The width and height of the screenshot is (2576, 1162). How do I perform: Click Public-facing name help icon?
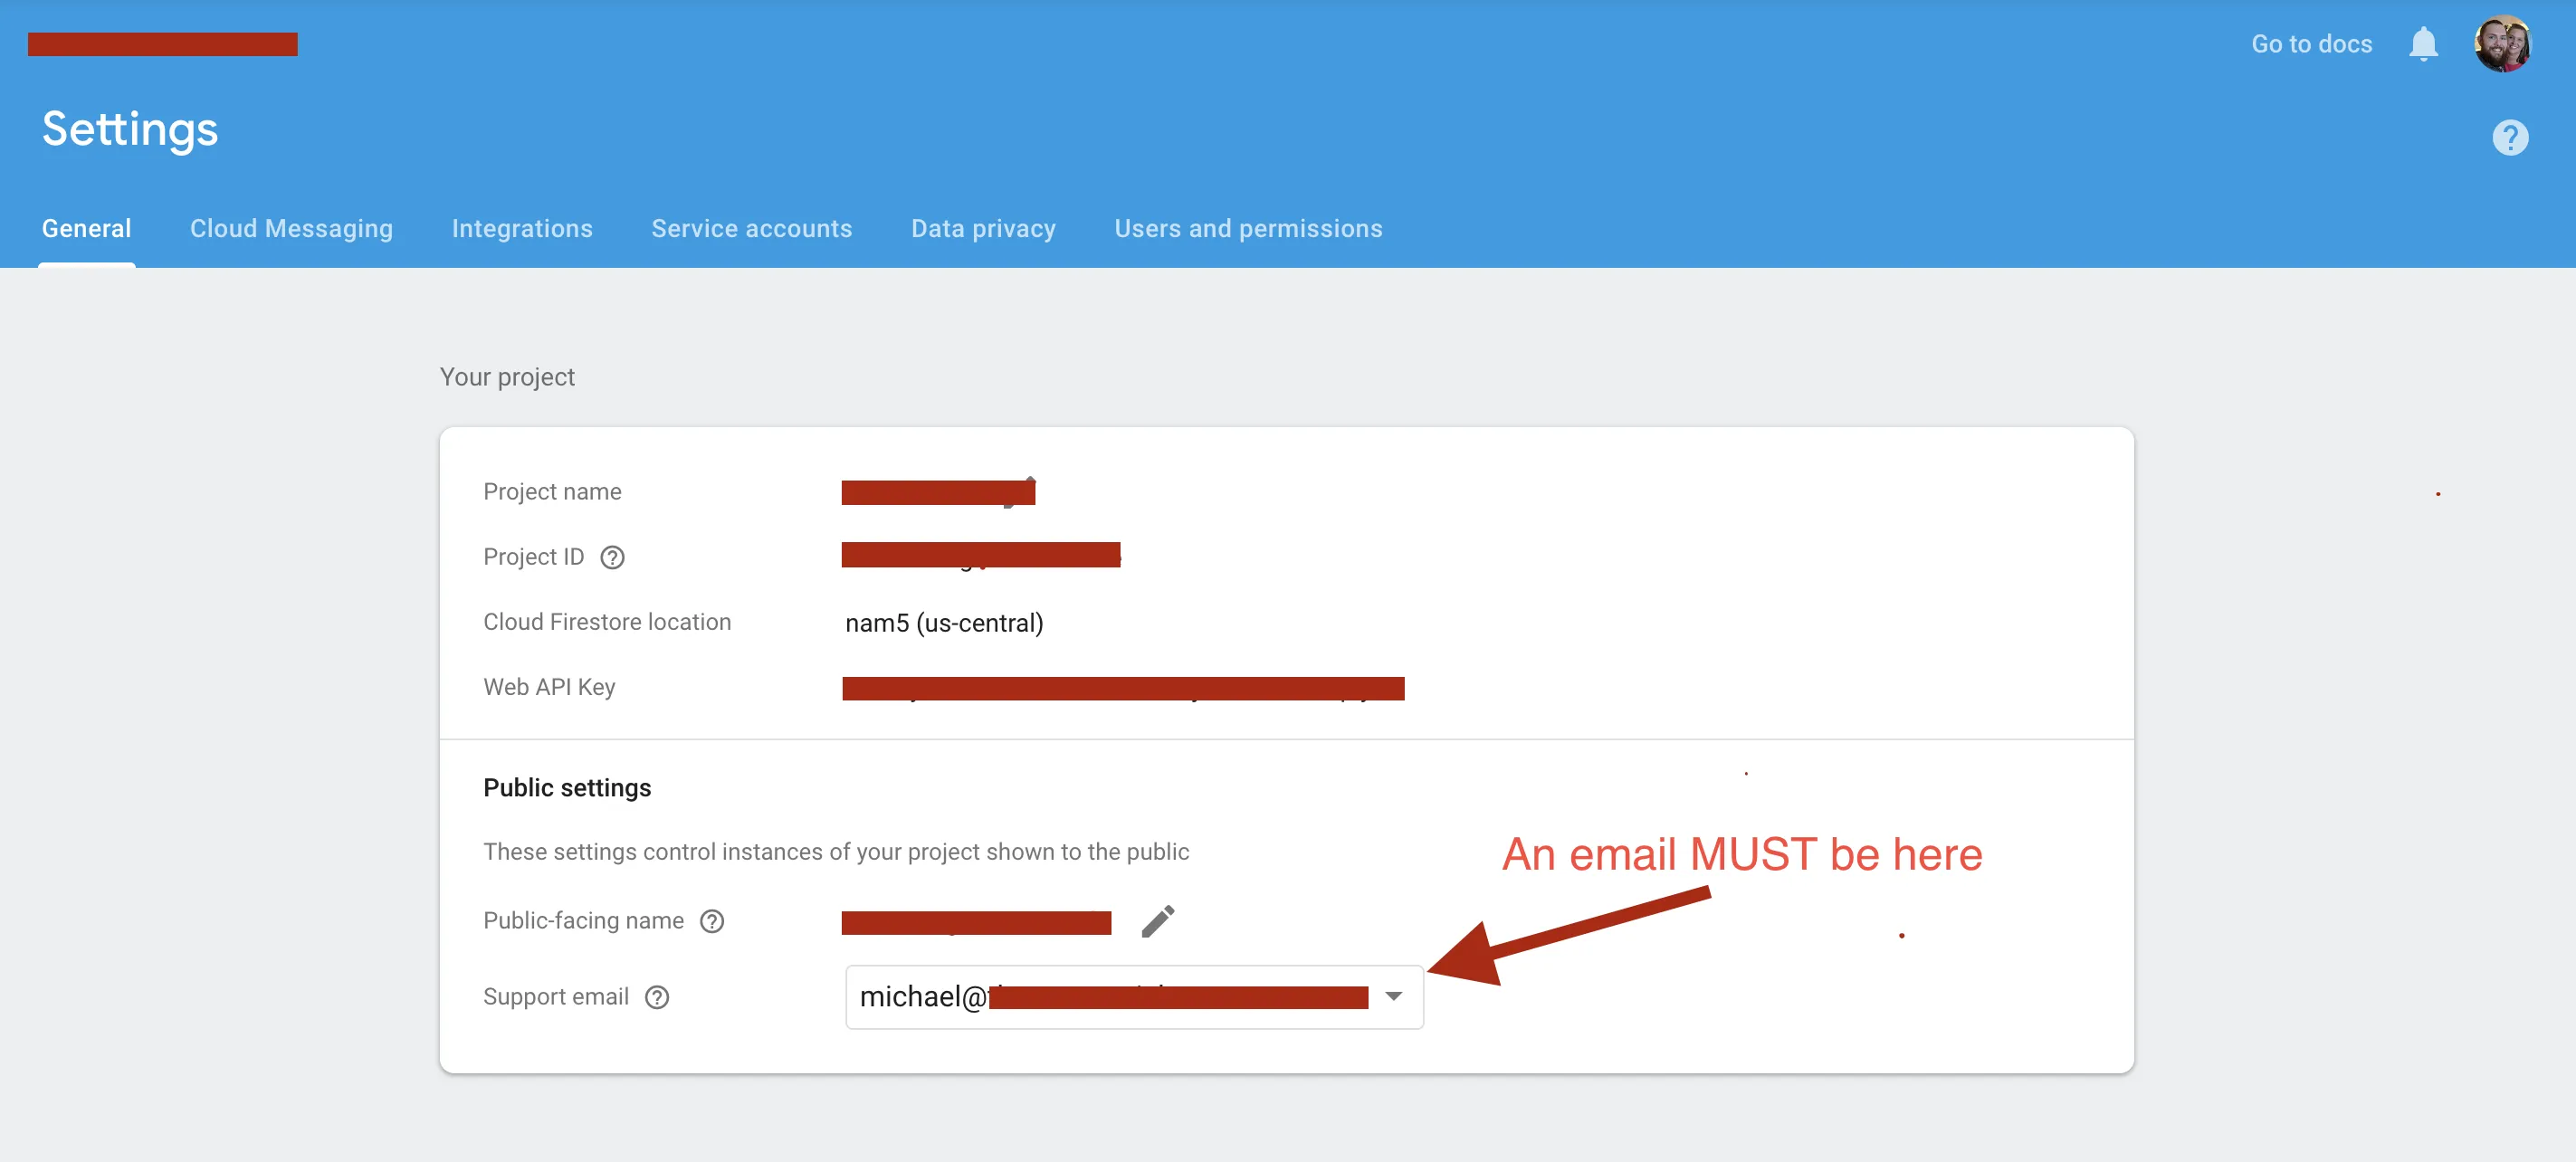(x=711, y=921)
